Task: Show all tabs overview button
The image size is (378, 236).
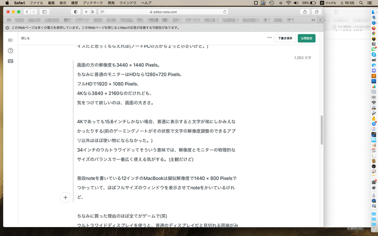Action: coord(317,12)
